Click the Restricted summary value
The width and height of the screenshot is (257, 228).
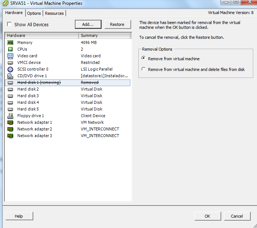point(90,63)
